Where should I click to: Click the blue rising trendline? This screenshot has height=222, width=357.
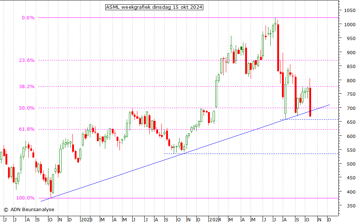185,153
